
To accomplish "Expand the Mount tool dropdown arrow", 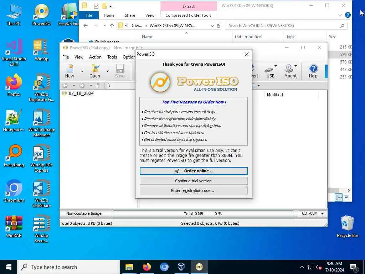I will click(x=295, y=66).
